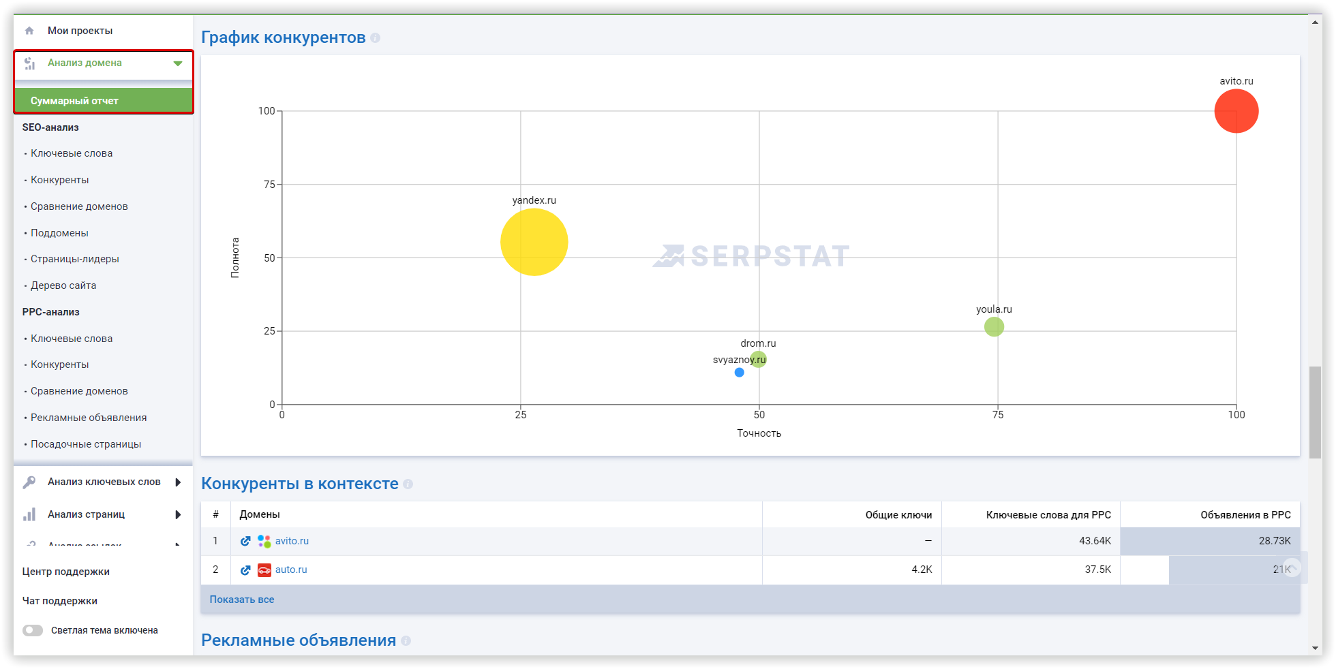This screenshot has height=669, width=1336.
Task: Click scrollbar up arrow at top right
Action: (1315, 22)
